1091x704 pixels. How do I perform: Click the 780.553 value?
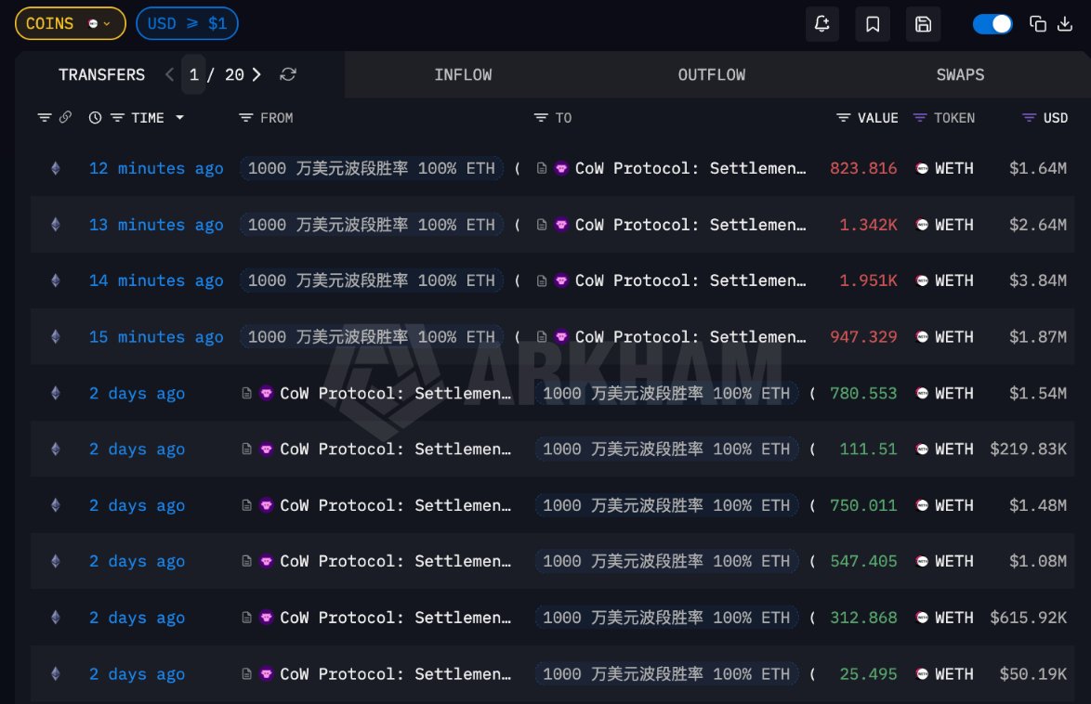coord(862,393)
